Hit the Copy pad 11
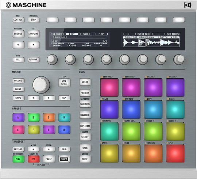Image resolution: width=197 pixels, height=179 pixels. tap(153, 110)
